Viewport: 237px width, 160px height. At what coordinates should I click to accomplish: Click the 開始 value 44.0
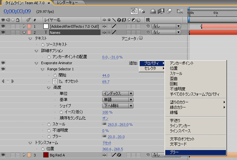click(x=106, y=75)
